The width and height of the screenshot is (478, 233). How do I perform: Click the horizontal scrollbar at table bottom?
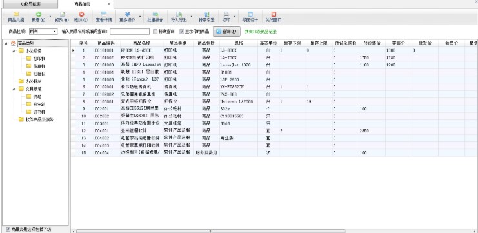211,231
